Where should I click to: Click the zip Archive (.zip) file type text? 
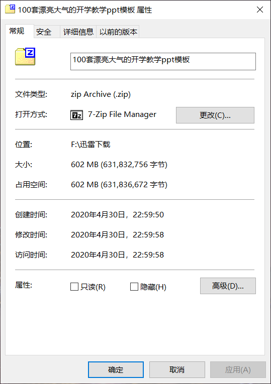point(101,94)
